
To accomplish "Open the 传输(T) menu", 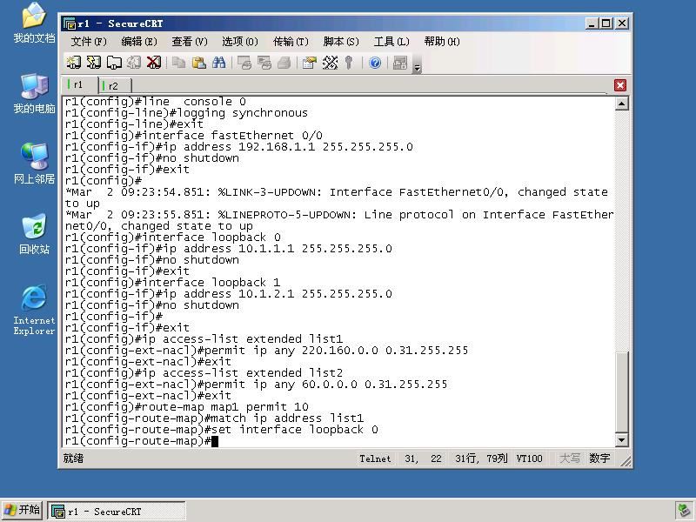I will (x=291, y=42).
